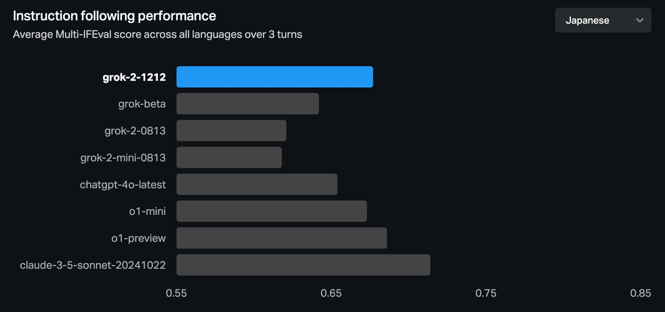Select the claude-3-5-sonnet-20241022 bar
This screenshot has height=312, width=665.
[x=303, y=265]
